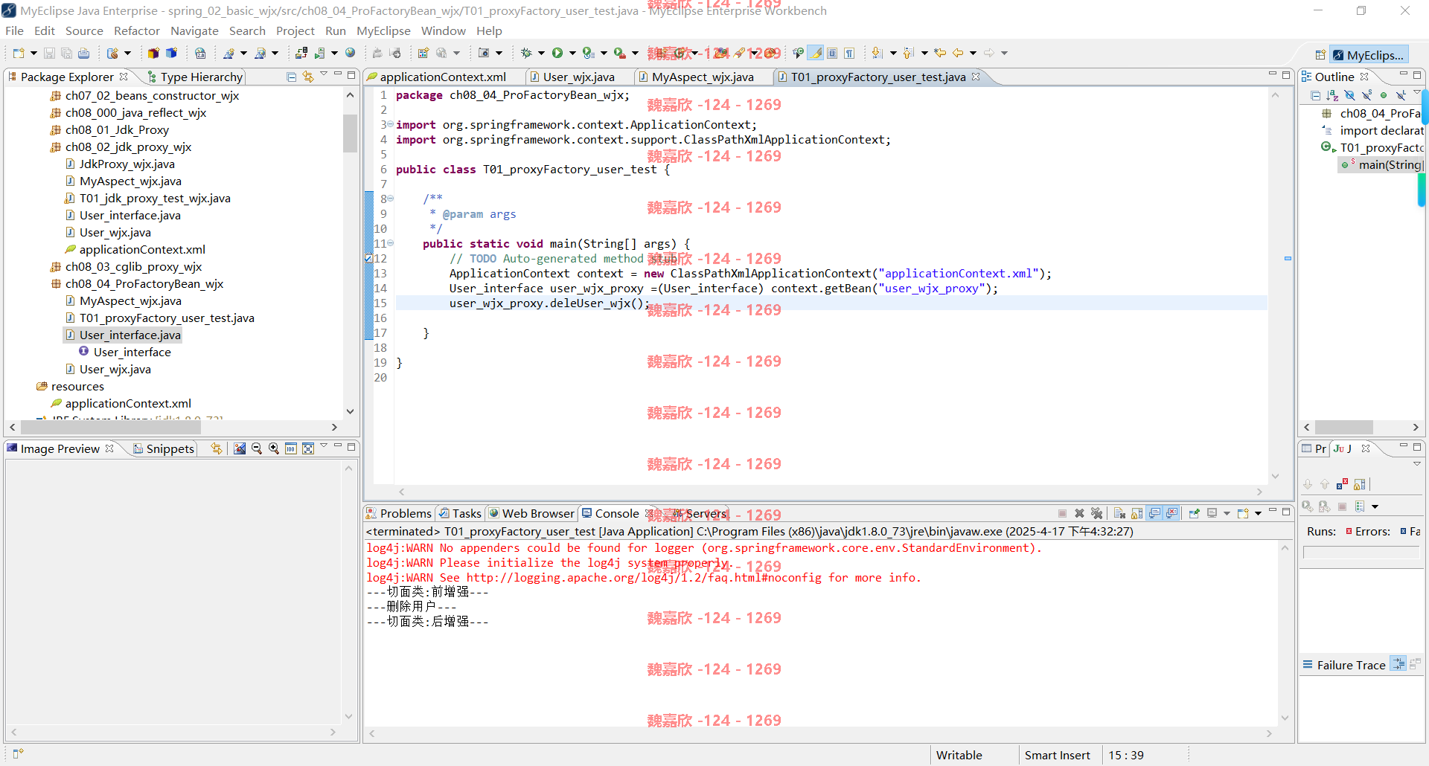Screen dimensions: 1429x766
Task: Open the Snippets tab
Action: [x=164, y=448]
